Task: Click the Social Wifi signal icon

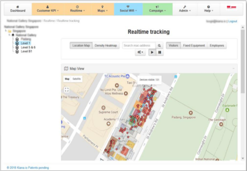Action: tap(128, 7)
